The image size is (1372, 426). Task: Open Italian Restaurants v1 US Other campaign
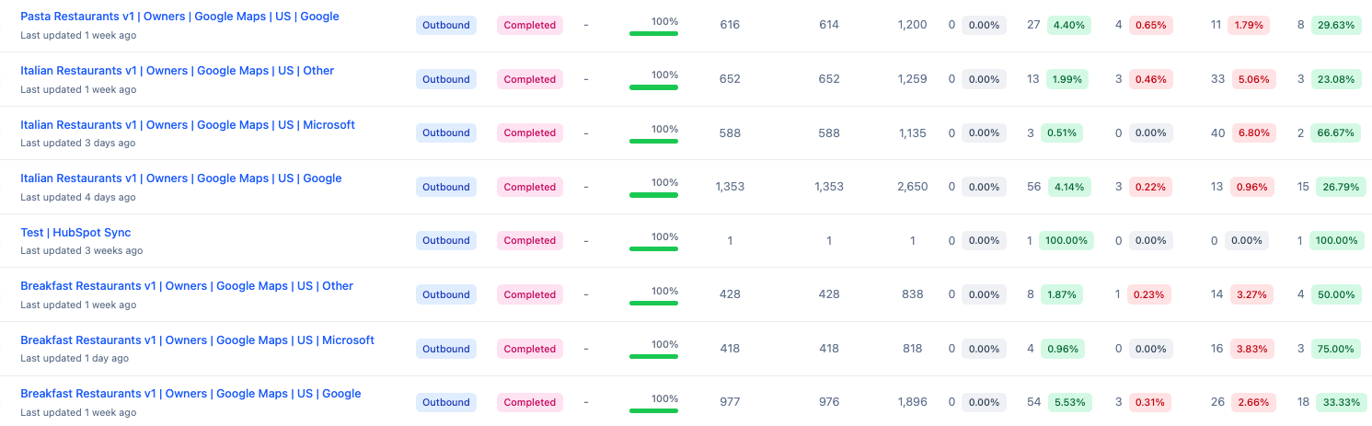pos(177,71)
